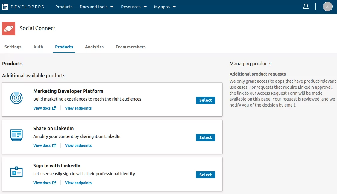Select the Products tab under Social Connect
The width and height of the screenshot is (337, 194).
click(x=64, y=47)
